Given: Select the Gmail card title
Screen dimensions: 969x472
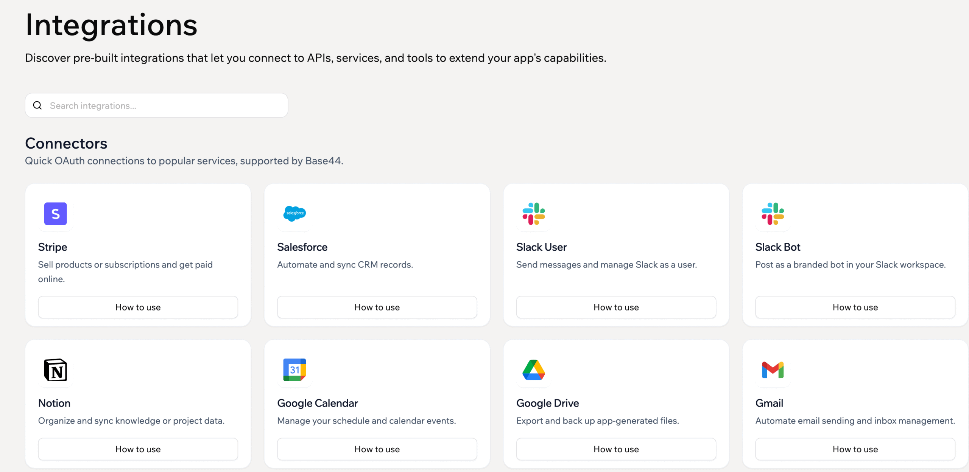Looking at the screenshot, I should (770, 403).
